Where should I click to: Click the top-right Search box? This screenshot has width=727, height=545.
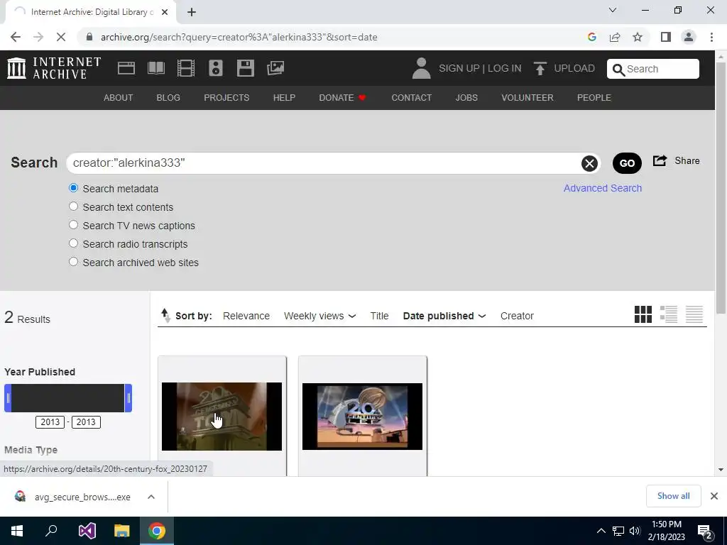click(653, 69)
